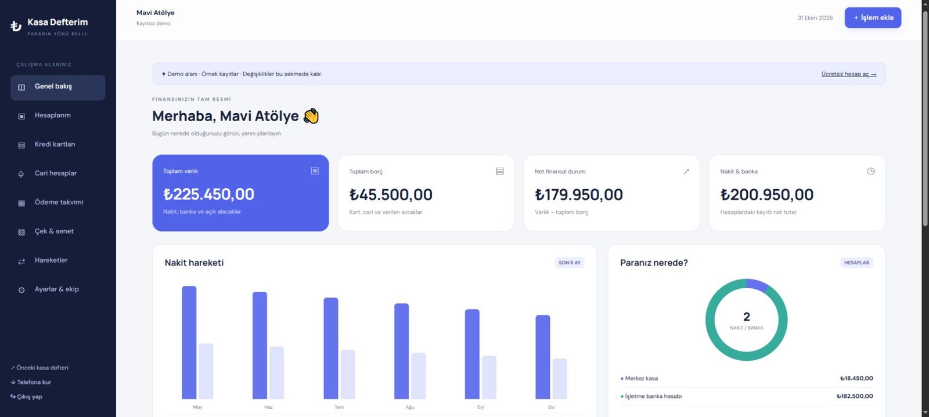Follow the Ücretsiz hesap aç link
Screen dimensions: 929x417
pos(848,74)
